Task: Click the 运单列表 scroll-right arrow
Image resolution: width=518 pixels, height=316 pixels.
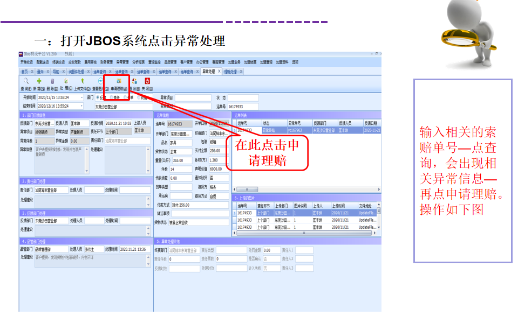Action: (379, 189)
